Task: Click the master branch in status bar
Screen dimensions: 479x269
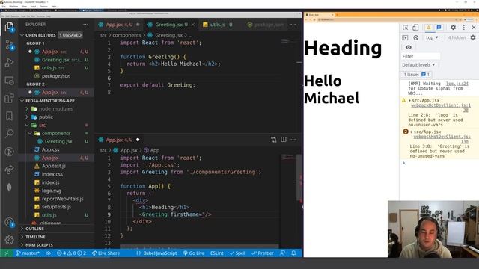Action: pos(28,253)
